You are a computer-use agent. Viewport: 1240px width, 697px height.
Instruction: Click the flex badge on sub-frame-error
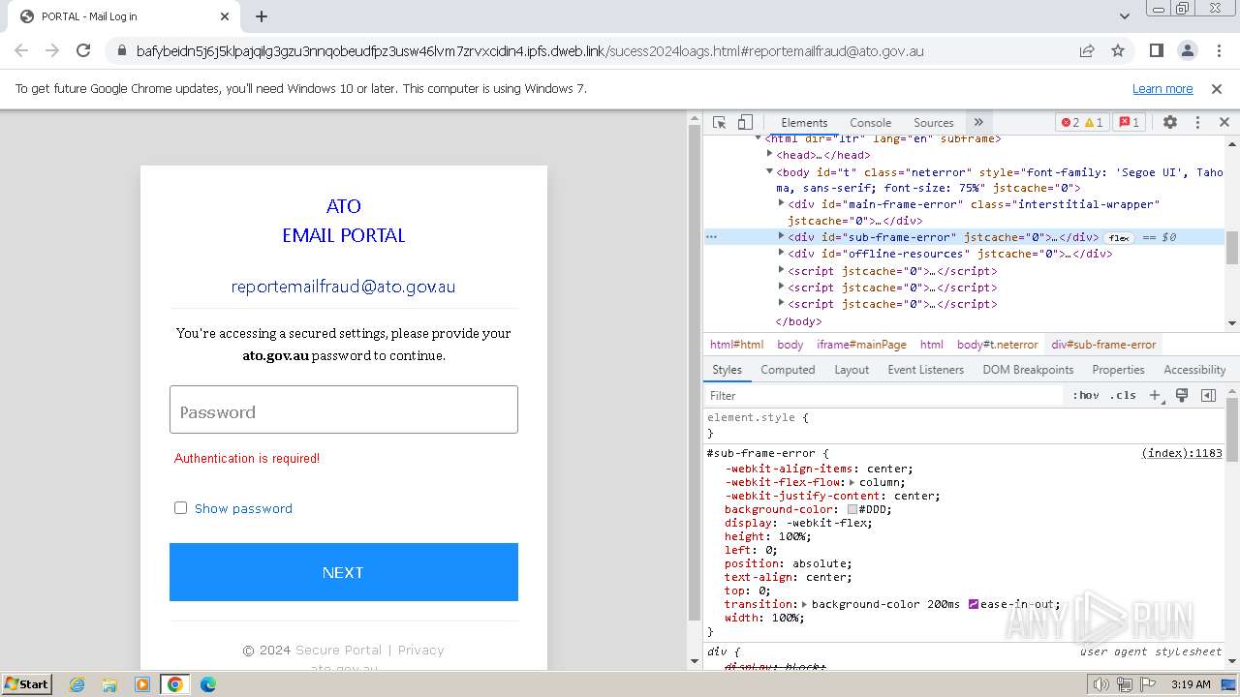pos(1119,238)
